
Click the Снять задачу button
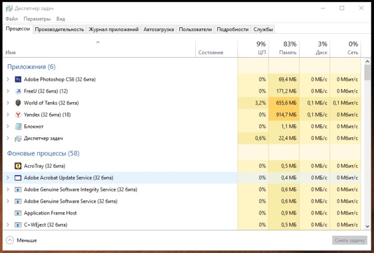click(349, 240)
